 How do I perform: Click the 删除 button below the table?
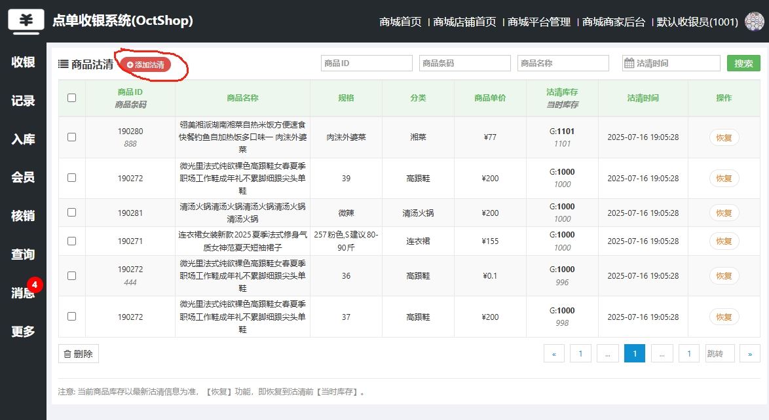point(79,353)
